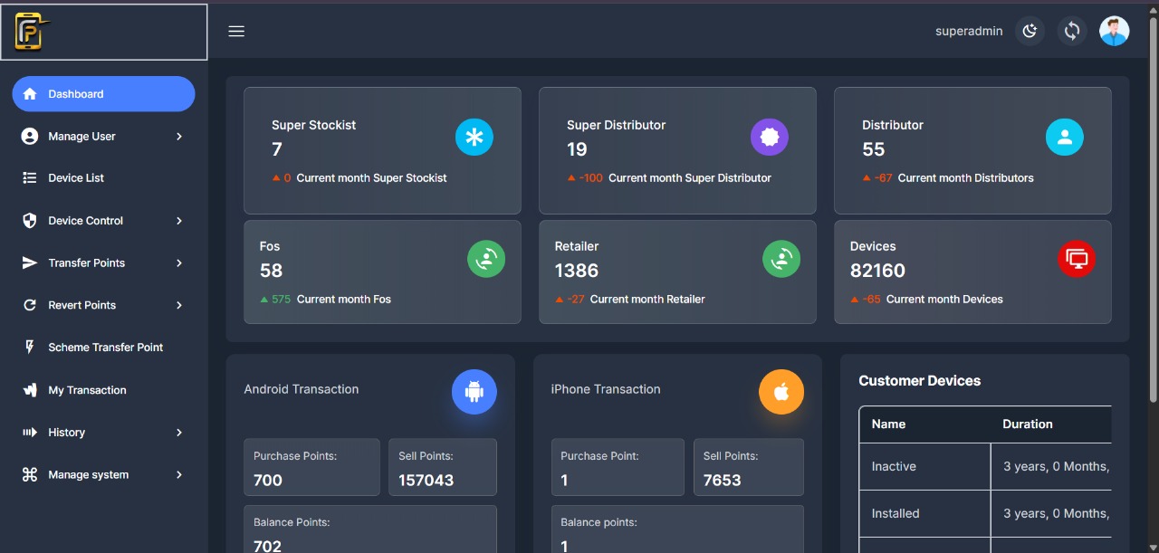1159x553 pixels.
Task: Click the Super Distributor count 19
Action: (x=577, y=149)
